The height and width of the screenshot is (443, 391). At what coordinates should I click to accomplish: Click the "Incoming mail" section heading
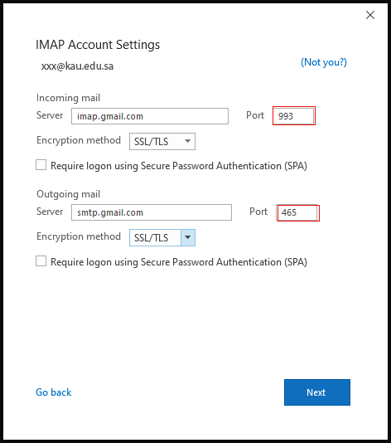68,98
